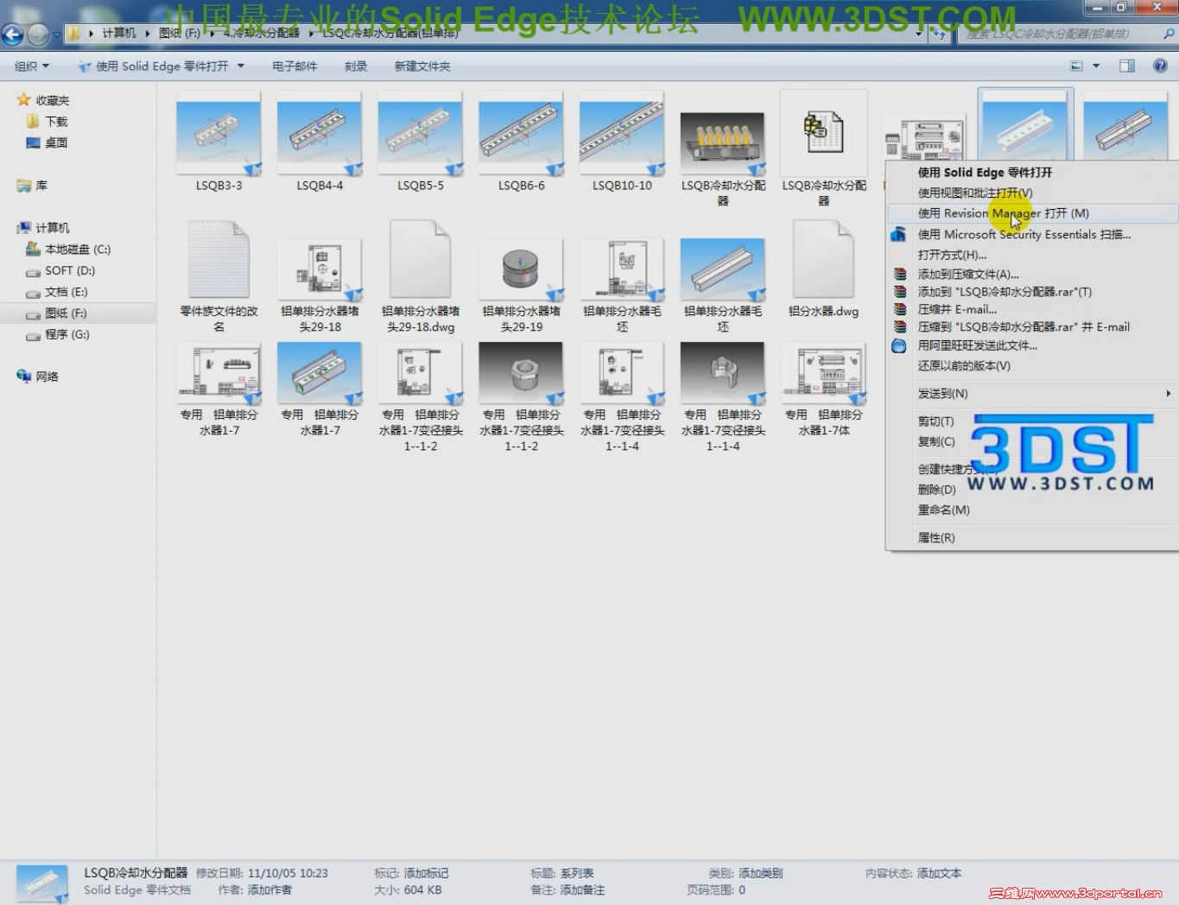Expand arrow beside toolbar 使用 Solid Edge 零件打开
This screenshot has height=905, width=1179.
tap(241, 66)
